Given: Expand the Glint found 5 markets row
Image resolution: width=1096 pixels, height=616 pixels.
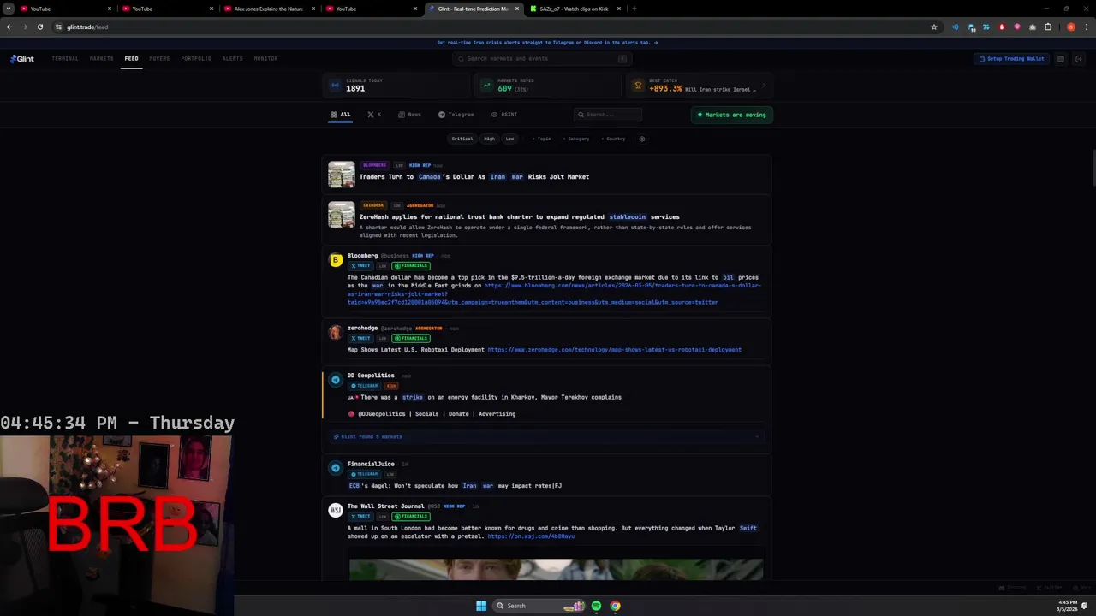Looking at the screenshot, I should point(546,436).
